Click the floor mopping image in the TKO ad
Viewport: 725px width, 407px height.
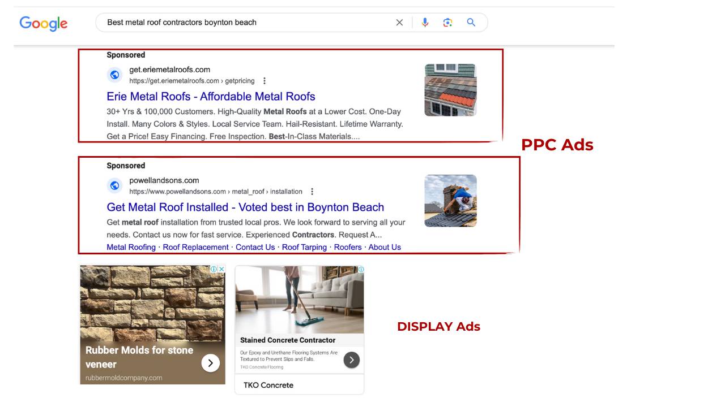pyautogui.click(x=300, y=300)
